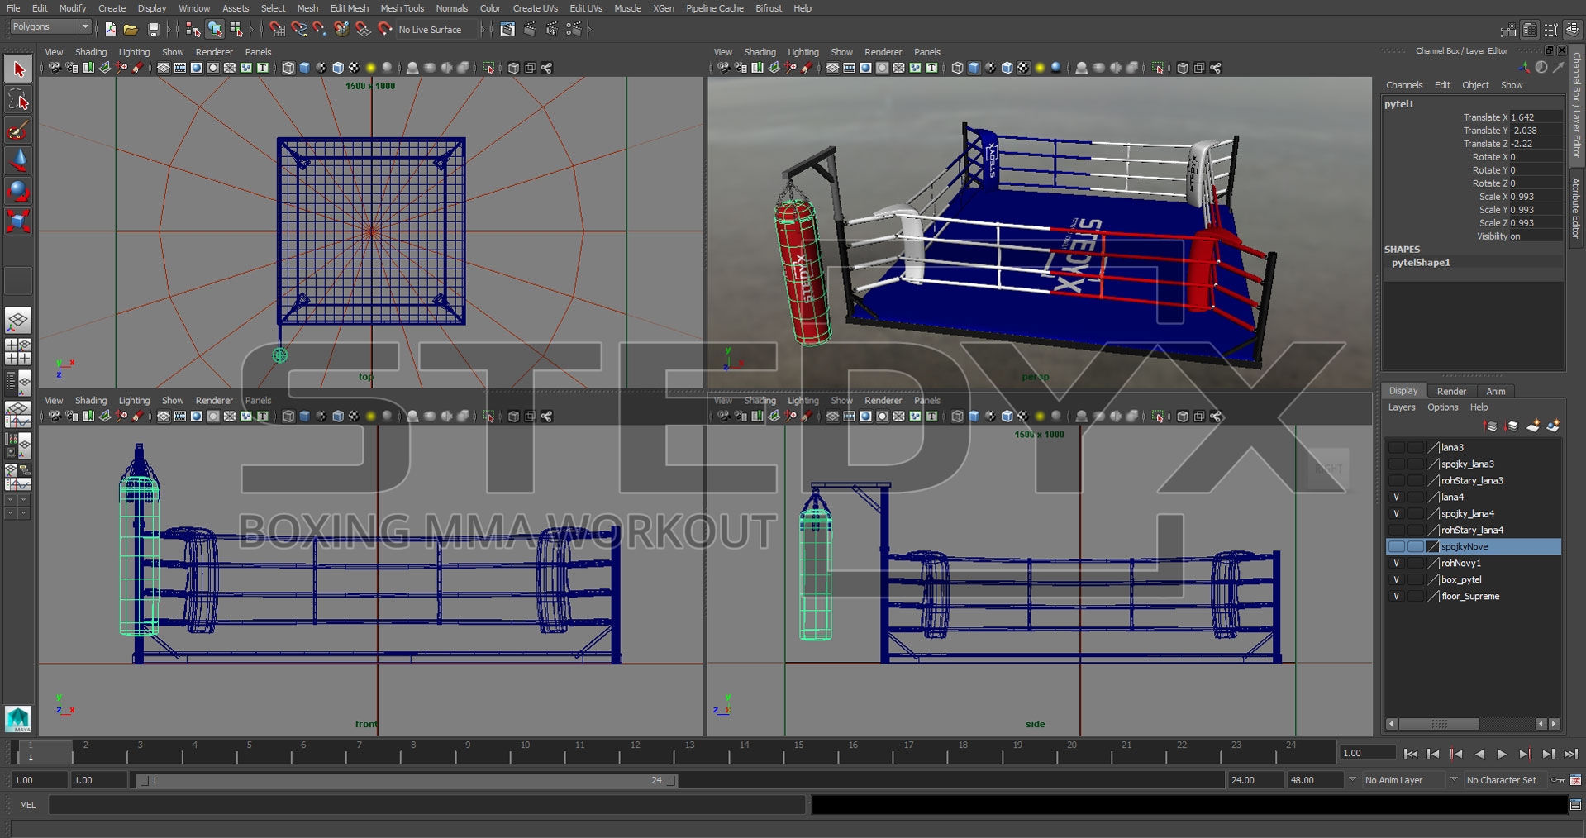Open a scene with folder icon
Screen dimensions: 1586x838
(131, 29)
